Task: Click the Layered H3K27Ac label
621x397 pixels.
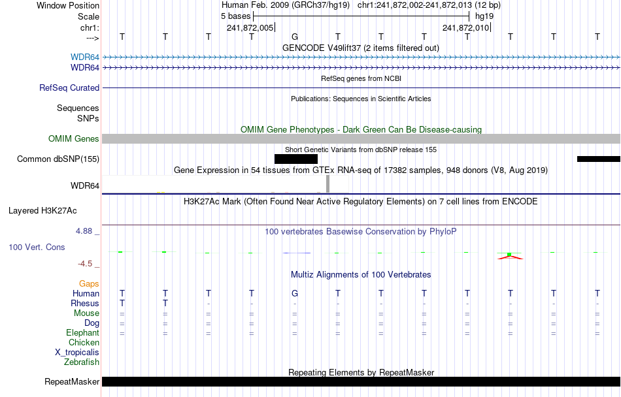Action: pos(42,211)
